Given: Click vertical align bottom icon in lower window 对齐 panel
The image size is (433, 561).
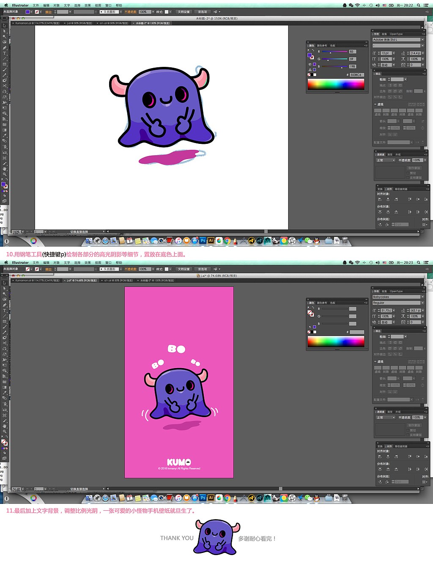Looking at the screenshot, I should click(426, 456).
